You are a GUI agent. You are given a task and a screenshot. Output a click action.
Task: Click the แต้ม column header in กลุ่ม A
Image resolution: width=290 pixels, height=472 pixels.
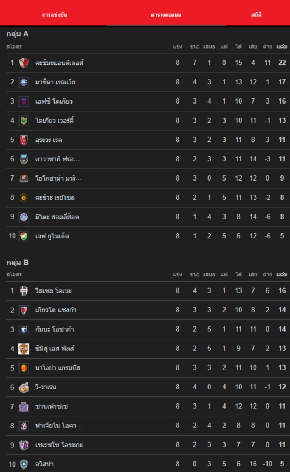pyautogui.click(x=282, y=47)
